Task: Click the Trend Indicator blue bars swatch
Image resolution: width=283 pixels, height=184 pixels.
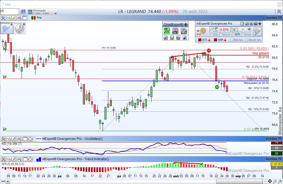Action: (39, 159)
